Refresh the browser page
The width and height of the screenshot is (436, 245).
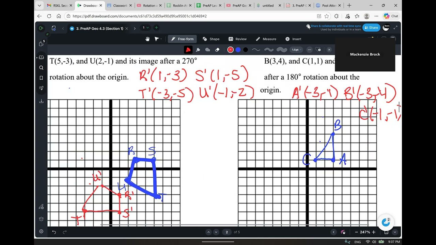tap(49, 16)
